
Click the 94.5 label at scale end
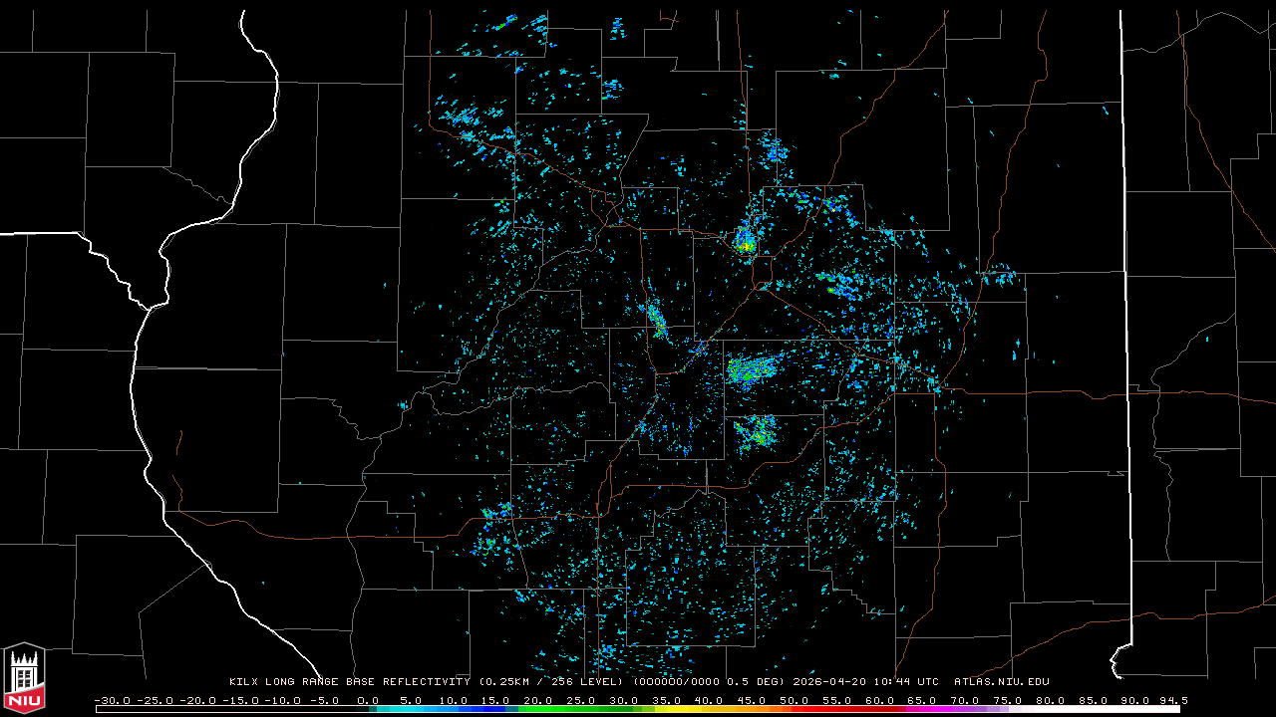pyautogui.click(x=1172, y=700)
